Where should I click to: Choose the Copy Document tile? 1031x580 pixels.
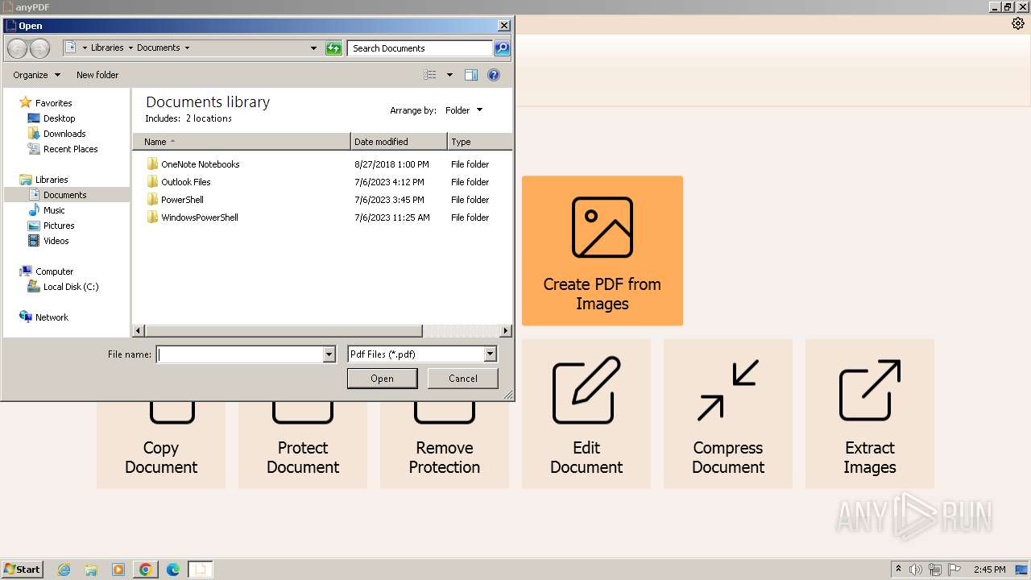[161, 445]
